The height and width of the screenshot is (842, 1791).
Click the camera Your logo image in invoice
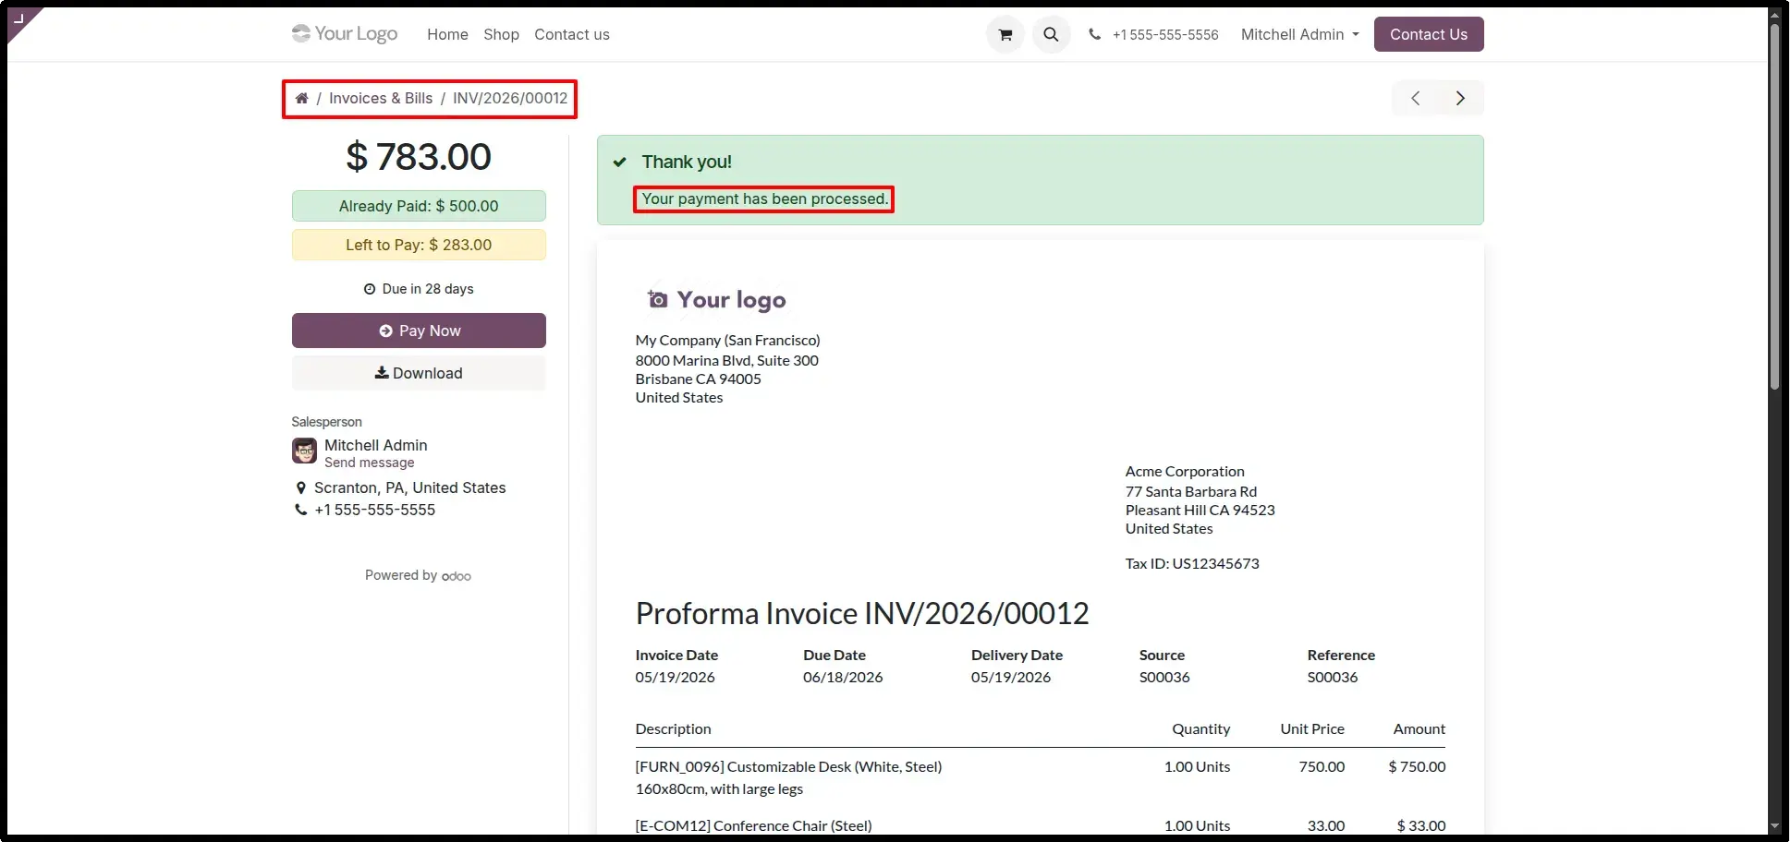point(716,300)
